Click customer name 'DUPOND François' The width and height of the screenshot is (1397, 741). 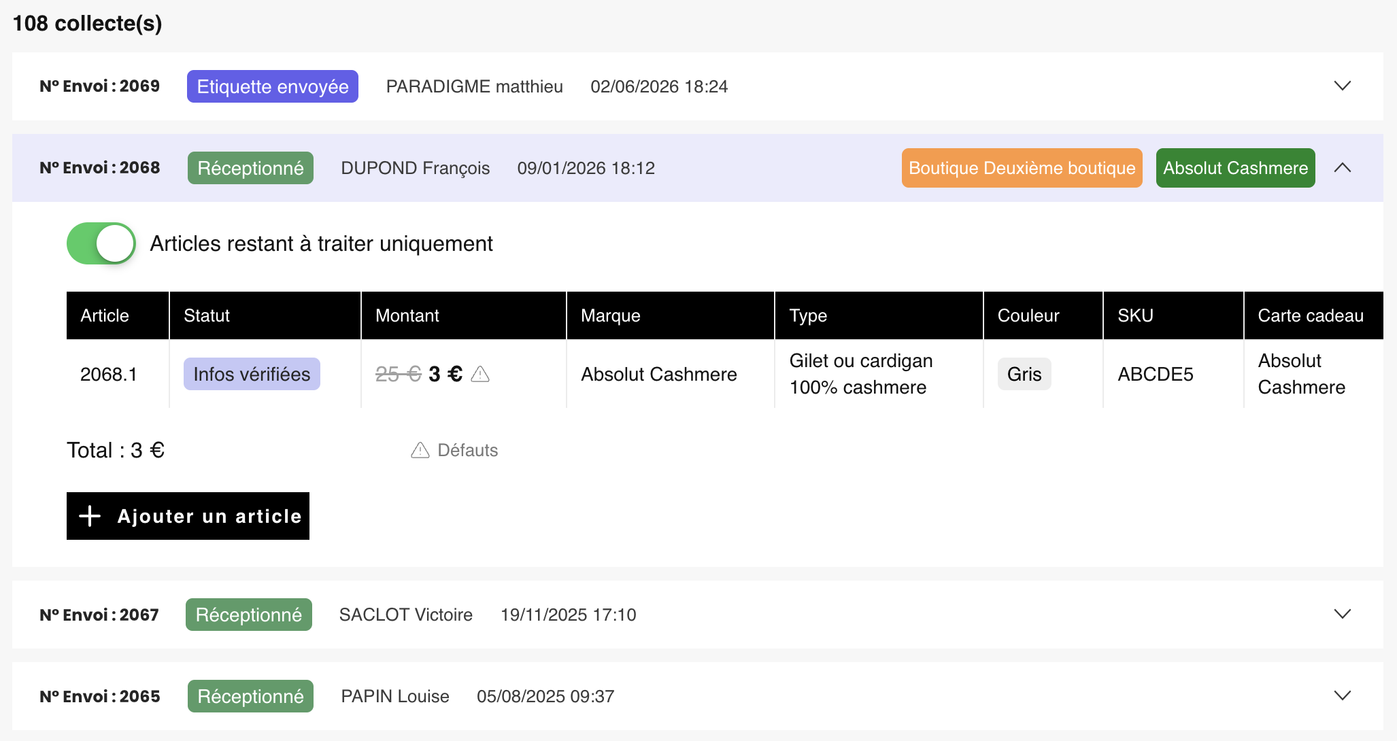click(415, 168)
